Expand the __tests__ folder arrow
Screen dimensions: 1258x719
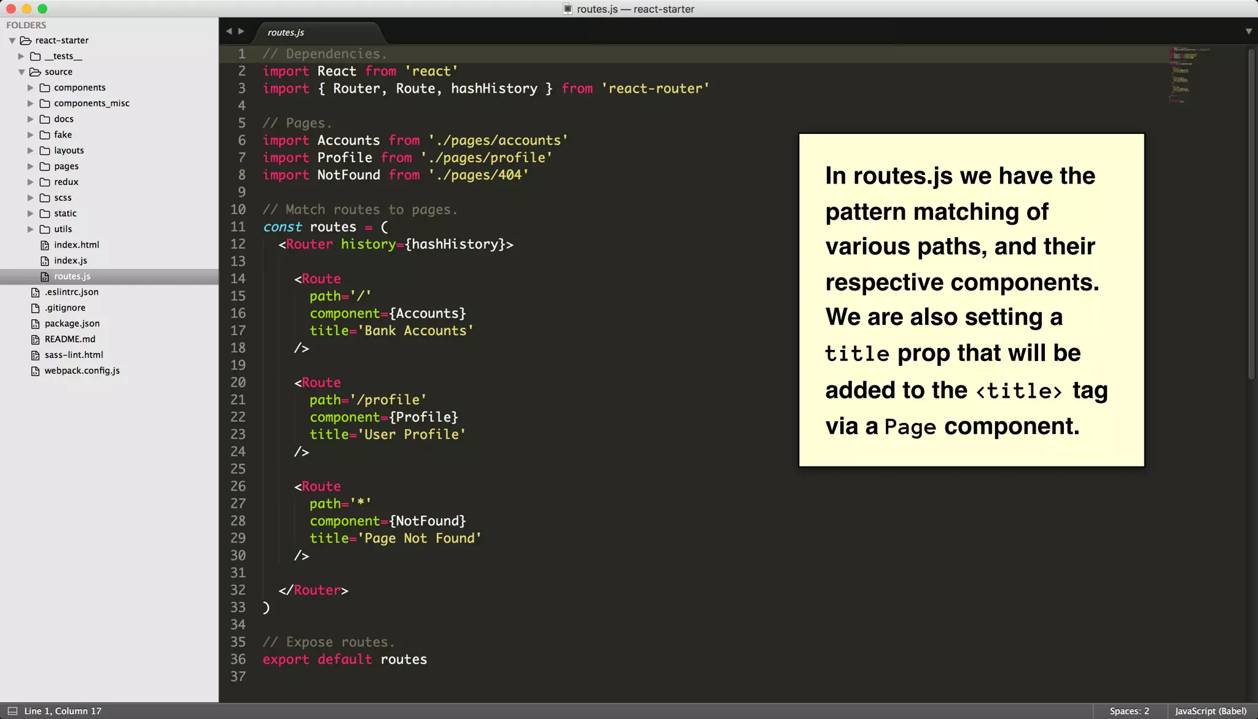[x=21, y=56]
